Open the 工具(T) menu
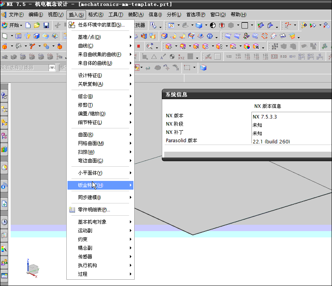 116,15
